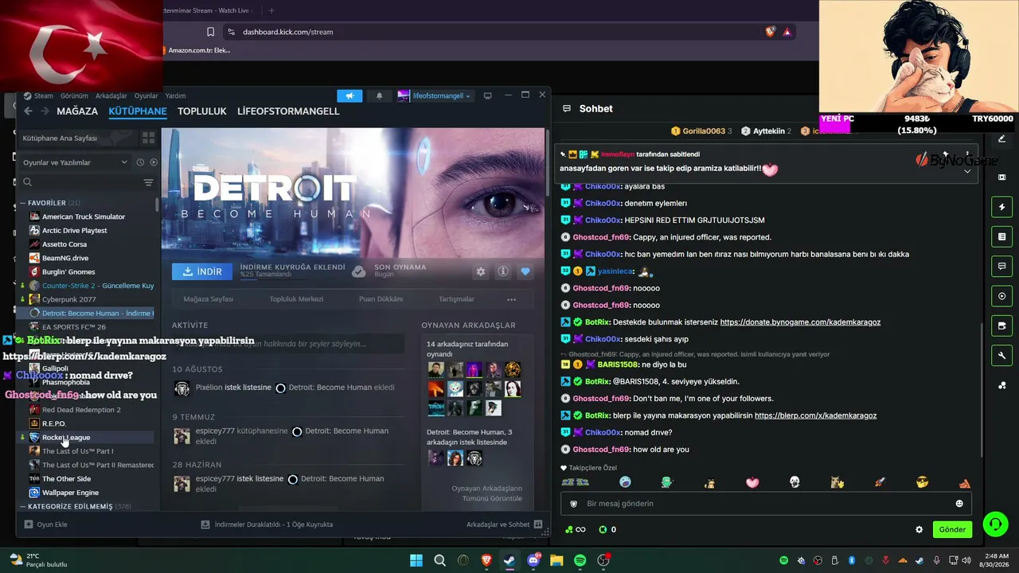Select Rocket League in library list

(x=66, y=437)
